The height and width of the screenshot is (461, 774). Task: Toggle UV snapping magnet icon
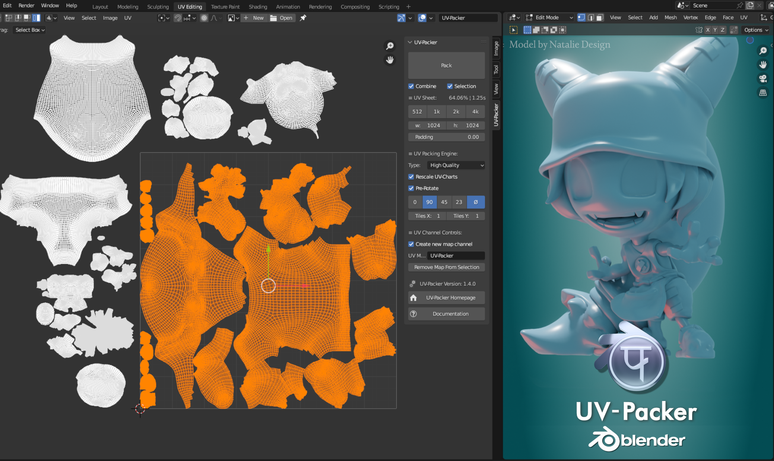pos(178,18)
